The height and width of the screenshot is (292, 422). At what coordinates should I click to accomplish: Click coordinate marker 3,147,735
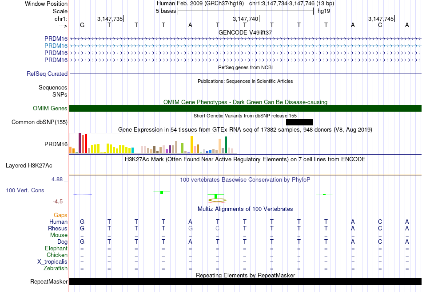click(110, 19)
